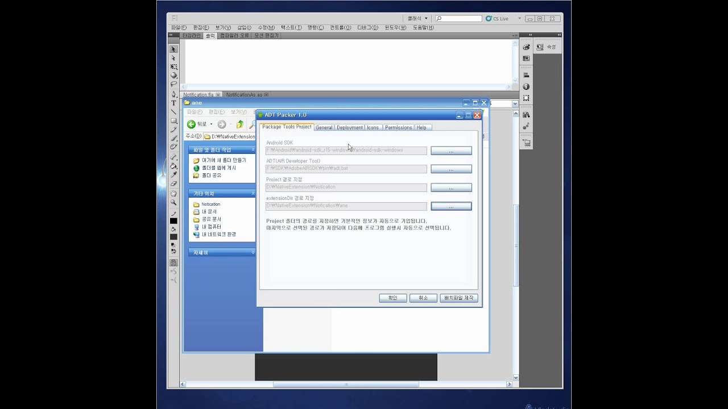Select the Hand tool
728x409 pixels.
(x=173, y=194)
